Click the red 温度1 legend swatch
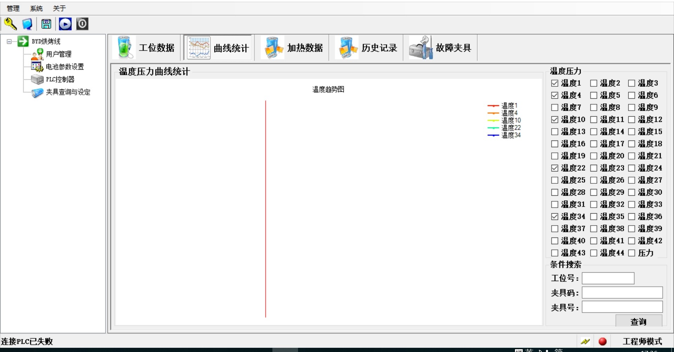This screenshot has height=352, width=674. 493,106
